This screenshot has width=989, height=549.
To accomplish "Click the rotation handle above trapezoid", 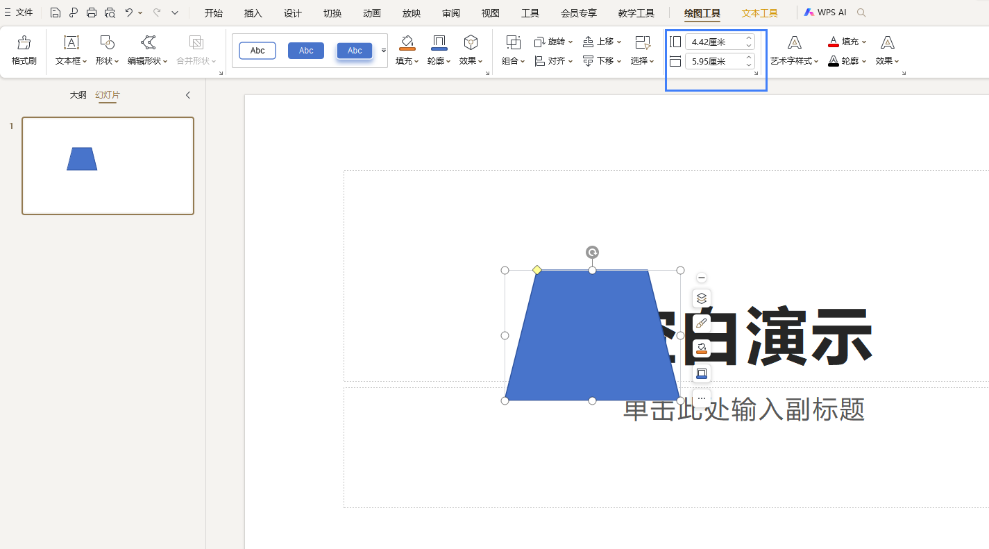I will coord(592,252).
